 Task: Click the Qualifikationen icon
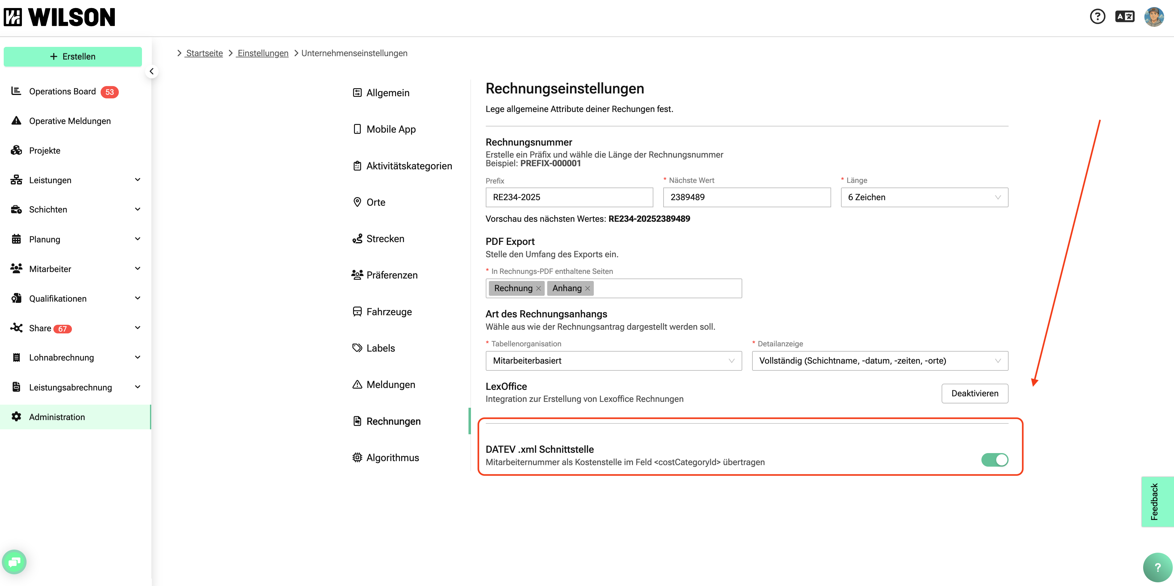(x=16, y=298)
